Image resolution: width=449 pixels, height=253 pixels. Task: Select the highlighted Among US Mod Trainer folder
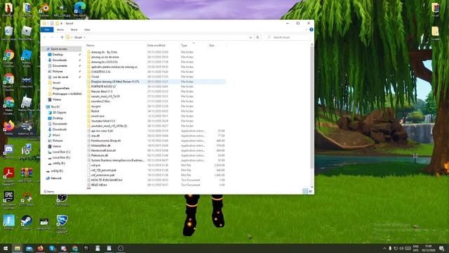click(156, 82)
